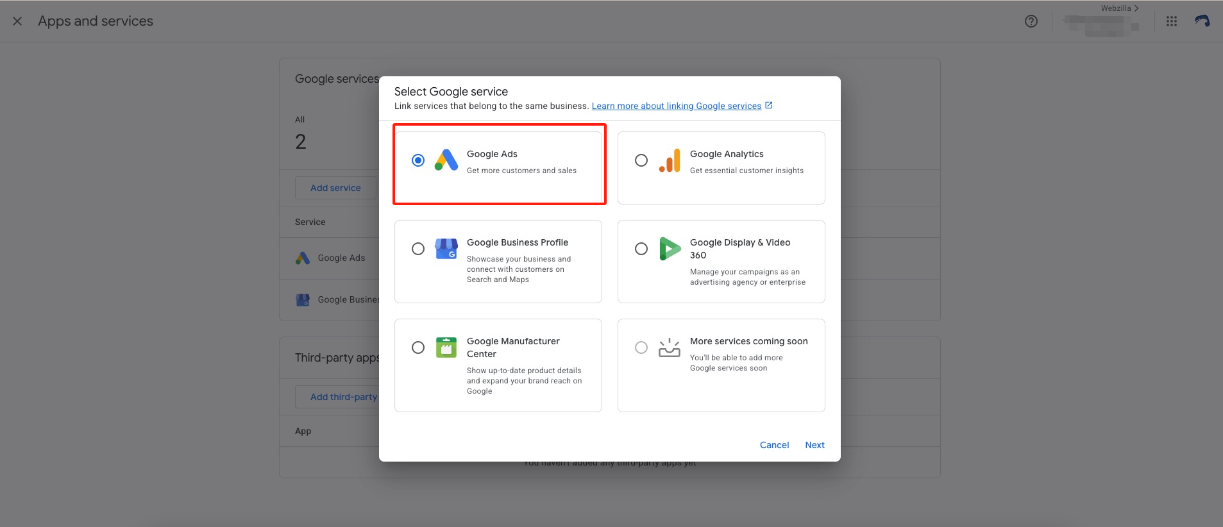Click the 'Get more customers and sales' text

coord(521,171)
